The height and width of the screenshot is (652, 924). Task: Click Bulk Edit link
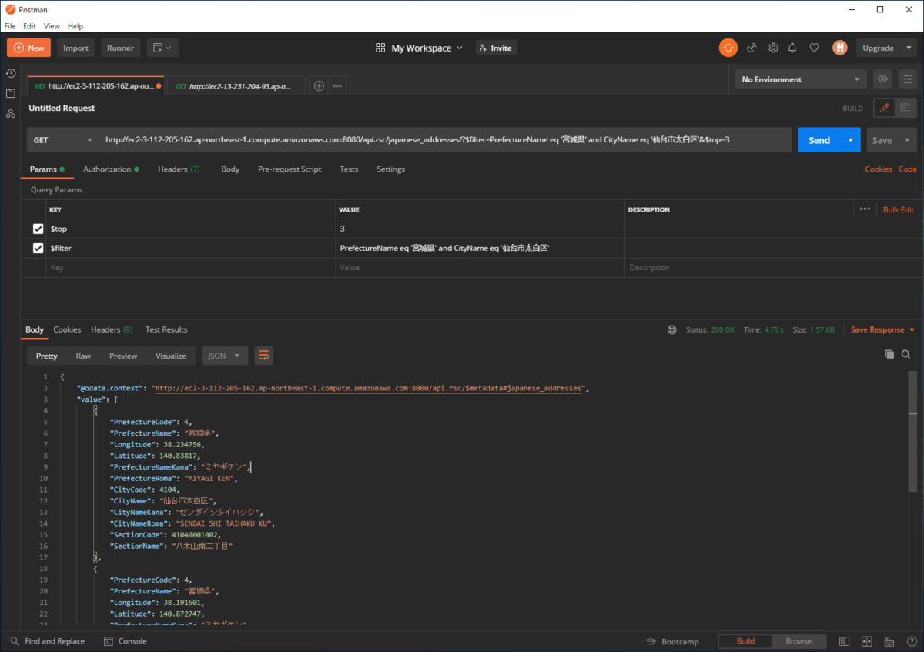899,209
